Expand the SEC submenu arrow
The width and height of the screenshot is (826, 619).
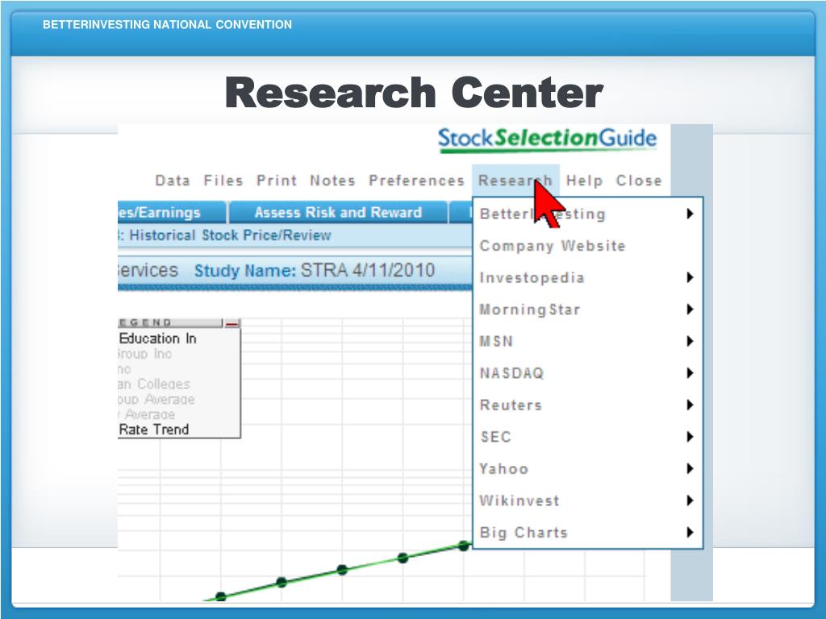click(x=690, y=437)
